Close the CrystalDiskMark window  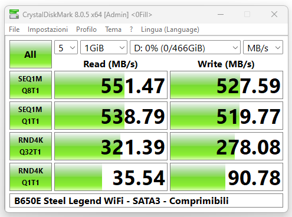(x=274, y=14)
